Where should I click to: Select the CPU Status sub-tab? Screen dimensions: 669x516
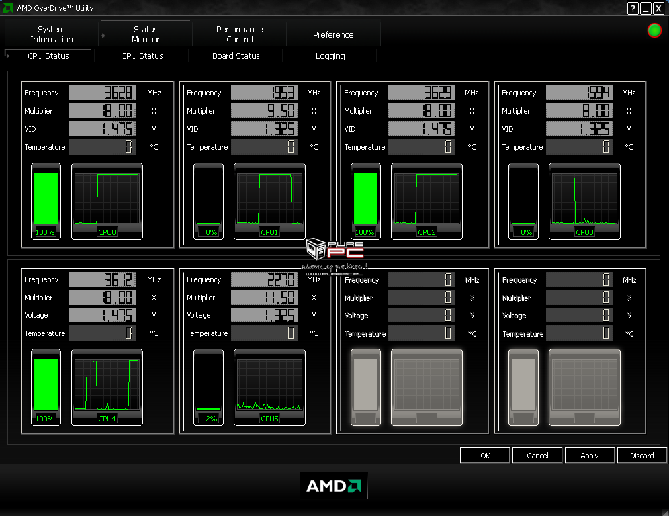tap(48, 56)
